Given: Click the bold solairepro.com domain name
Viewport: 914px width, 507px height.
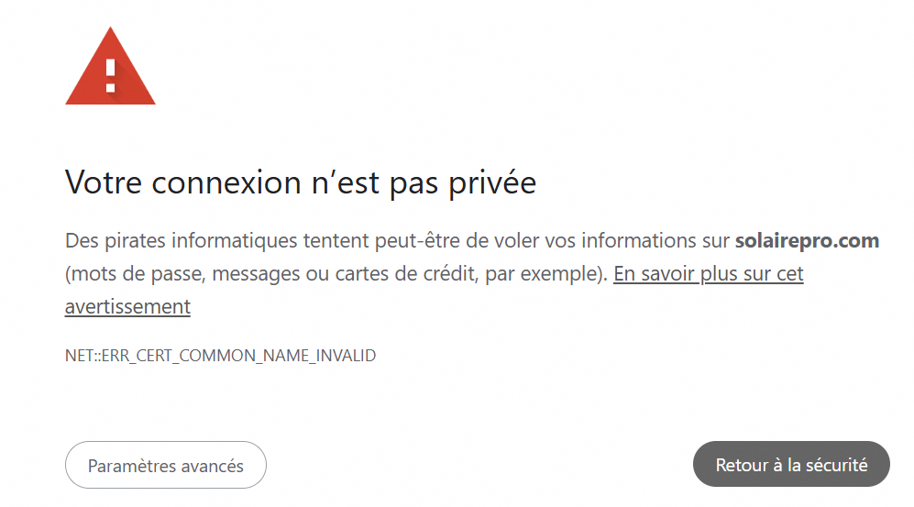Looking at the screenshot, I should [807, 241].
